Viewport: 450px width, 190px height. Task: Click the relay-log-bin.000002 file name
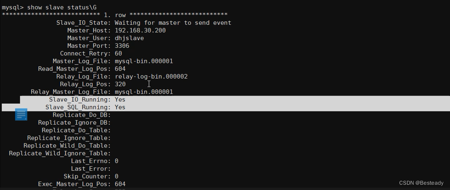tap(151, 77)
